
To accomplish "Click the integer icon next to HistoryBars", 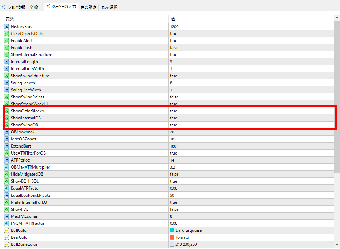I will tap(6, 27).
